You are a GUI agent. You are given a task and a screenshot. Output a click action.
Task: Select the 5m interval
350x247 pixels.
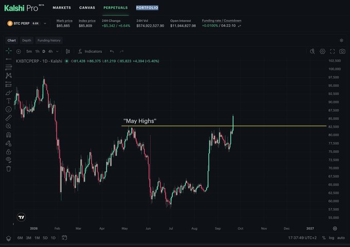point(29,51)
